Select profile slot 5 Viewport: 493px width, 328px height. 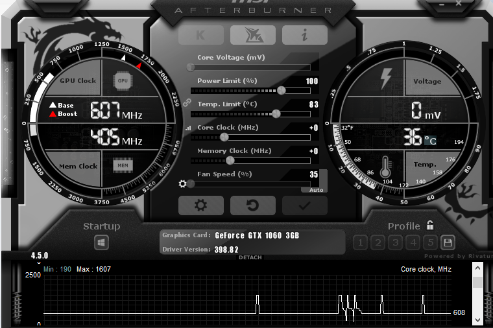[x=431, y=242]
